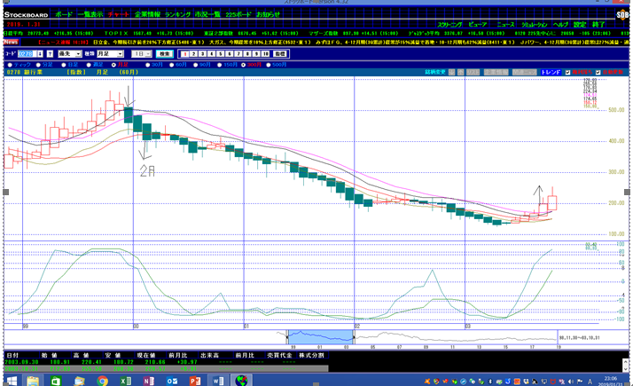Open the 設定 menu
633x386 pixels.
pos(580,25)
